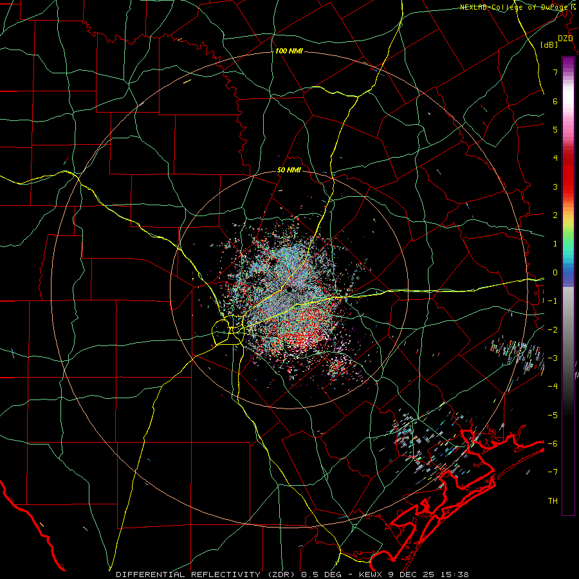Click the 50 NMI range ring label

289,170
